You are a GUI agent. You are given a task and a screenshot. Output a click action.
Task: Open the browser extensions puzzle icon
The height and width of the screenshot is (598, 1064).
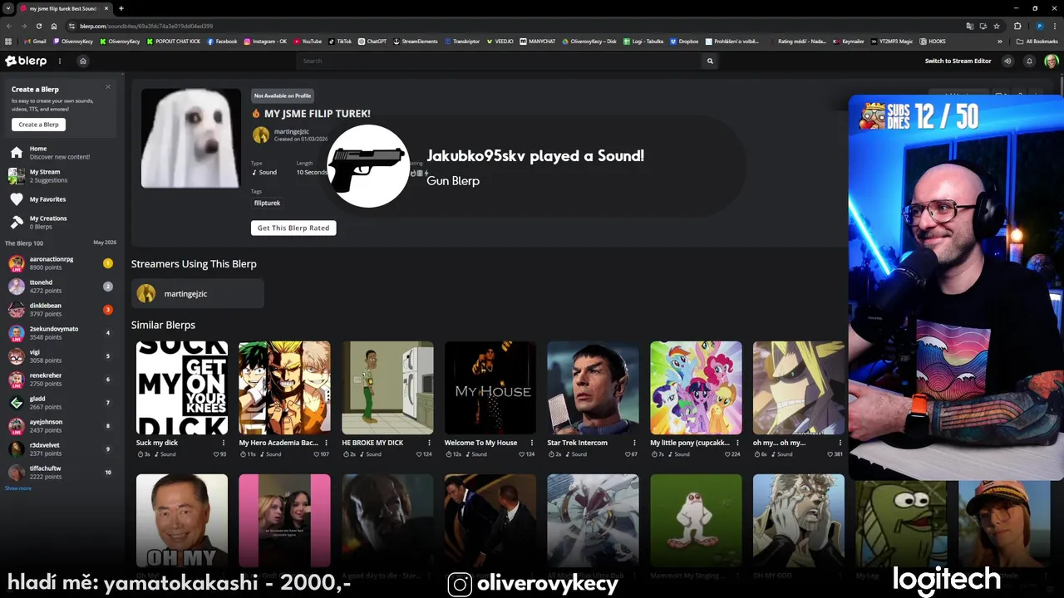1017,26
